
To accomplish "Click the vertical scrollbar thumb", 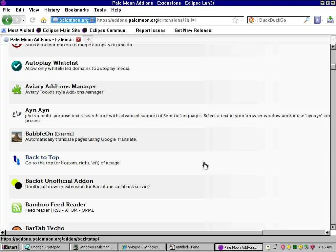I will 333,67.
